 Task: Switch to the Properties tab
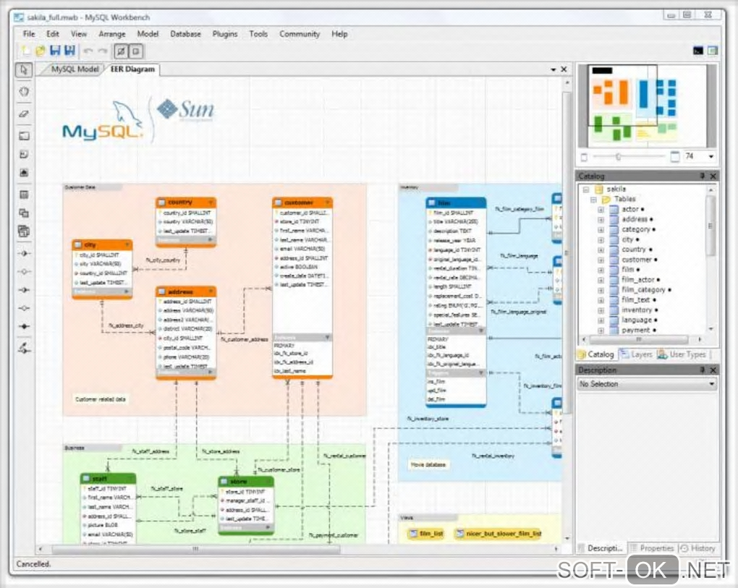pyautogui.click(x=653, y=548)
